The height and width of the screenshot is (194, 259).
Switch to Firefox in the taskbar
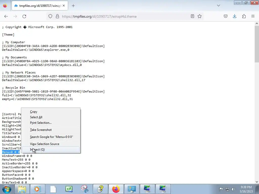[116, 189]
